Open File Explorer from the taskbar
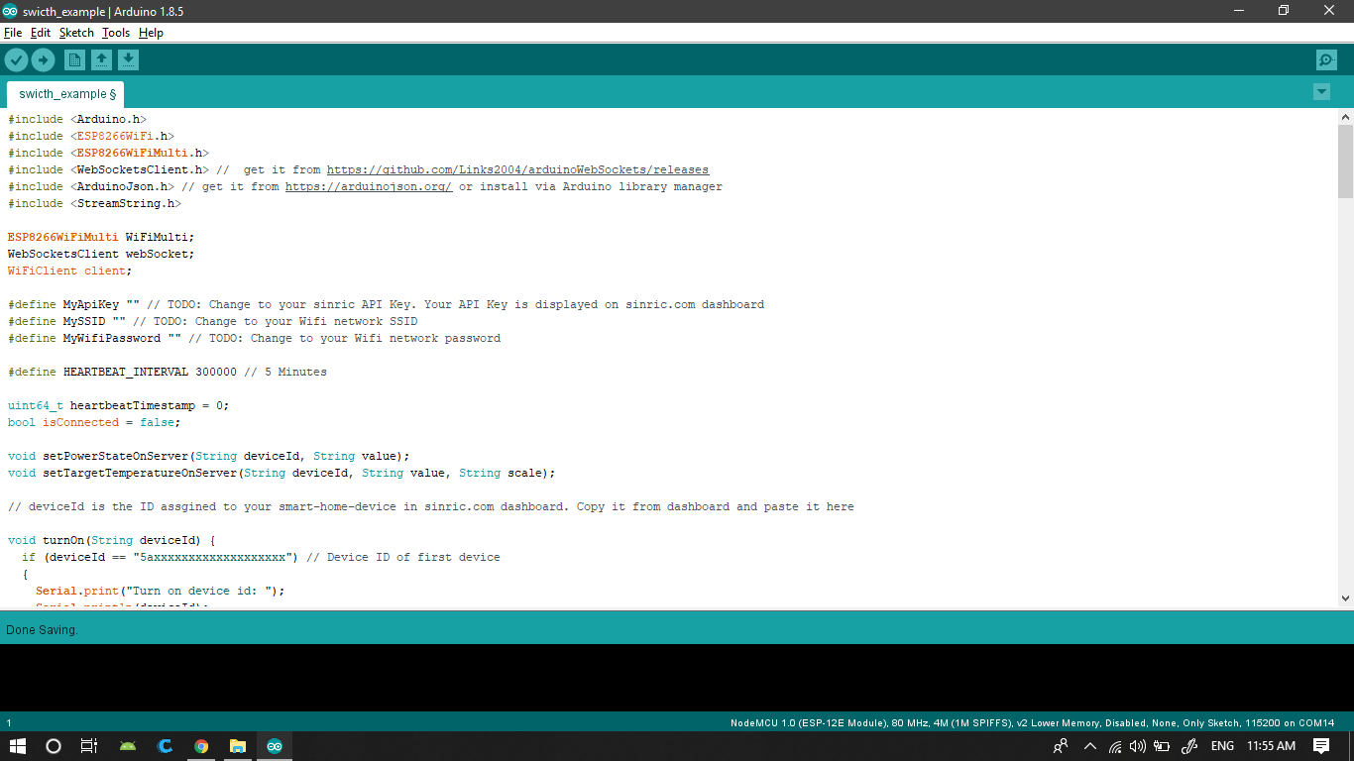The image size is (1354, 761). (x=238, y=746)
